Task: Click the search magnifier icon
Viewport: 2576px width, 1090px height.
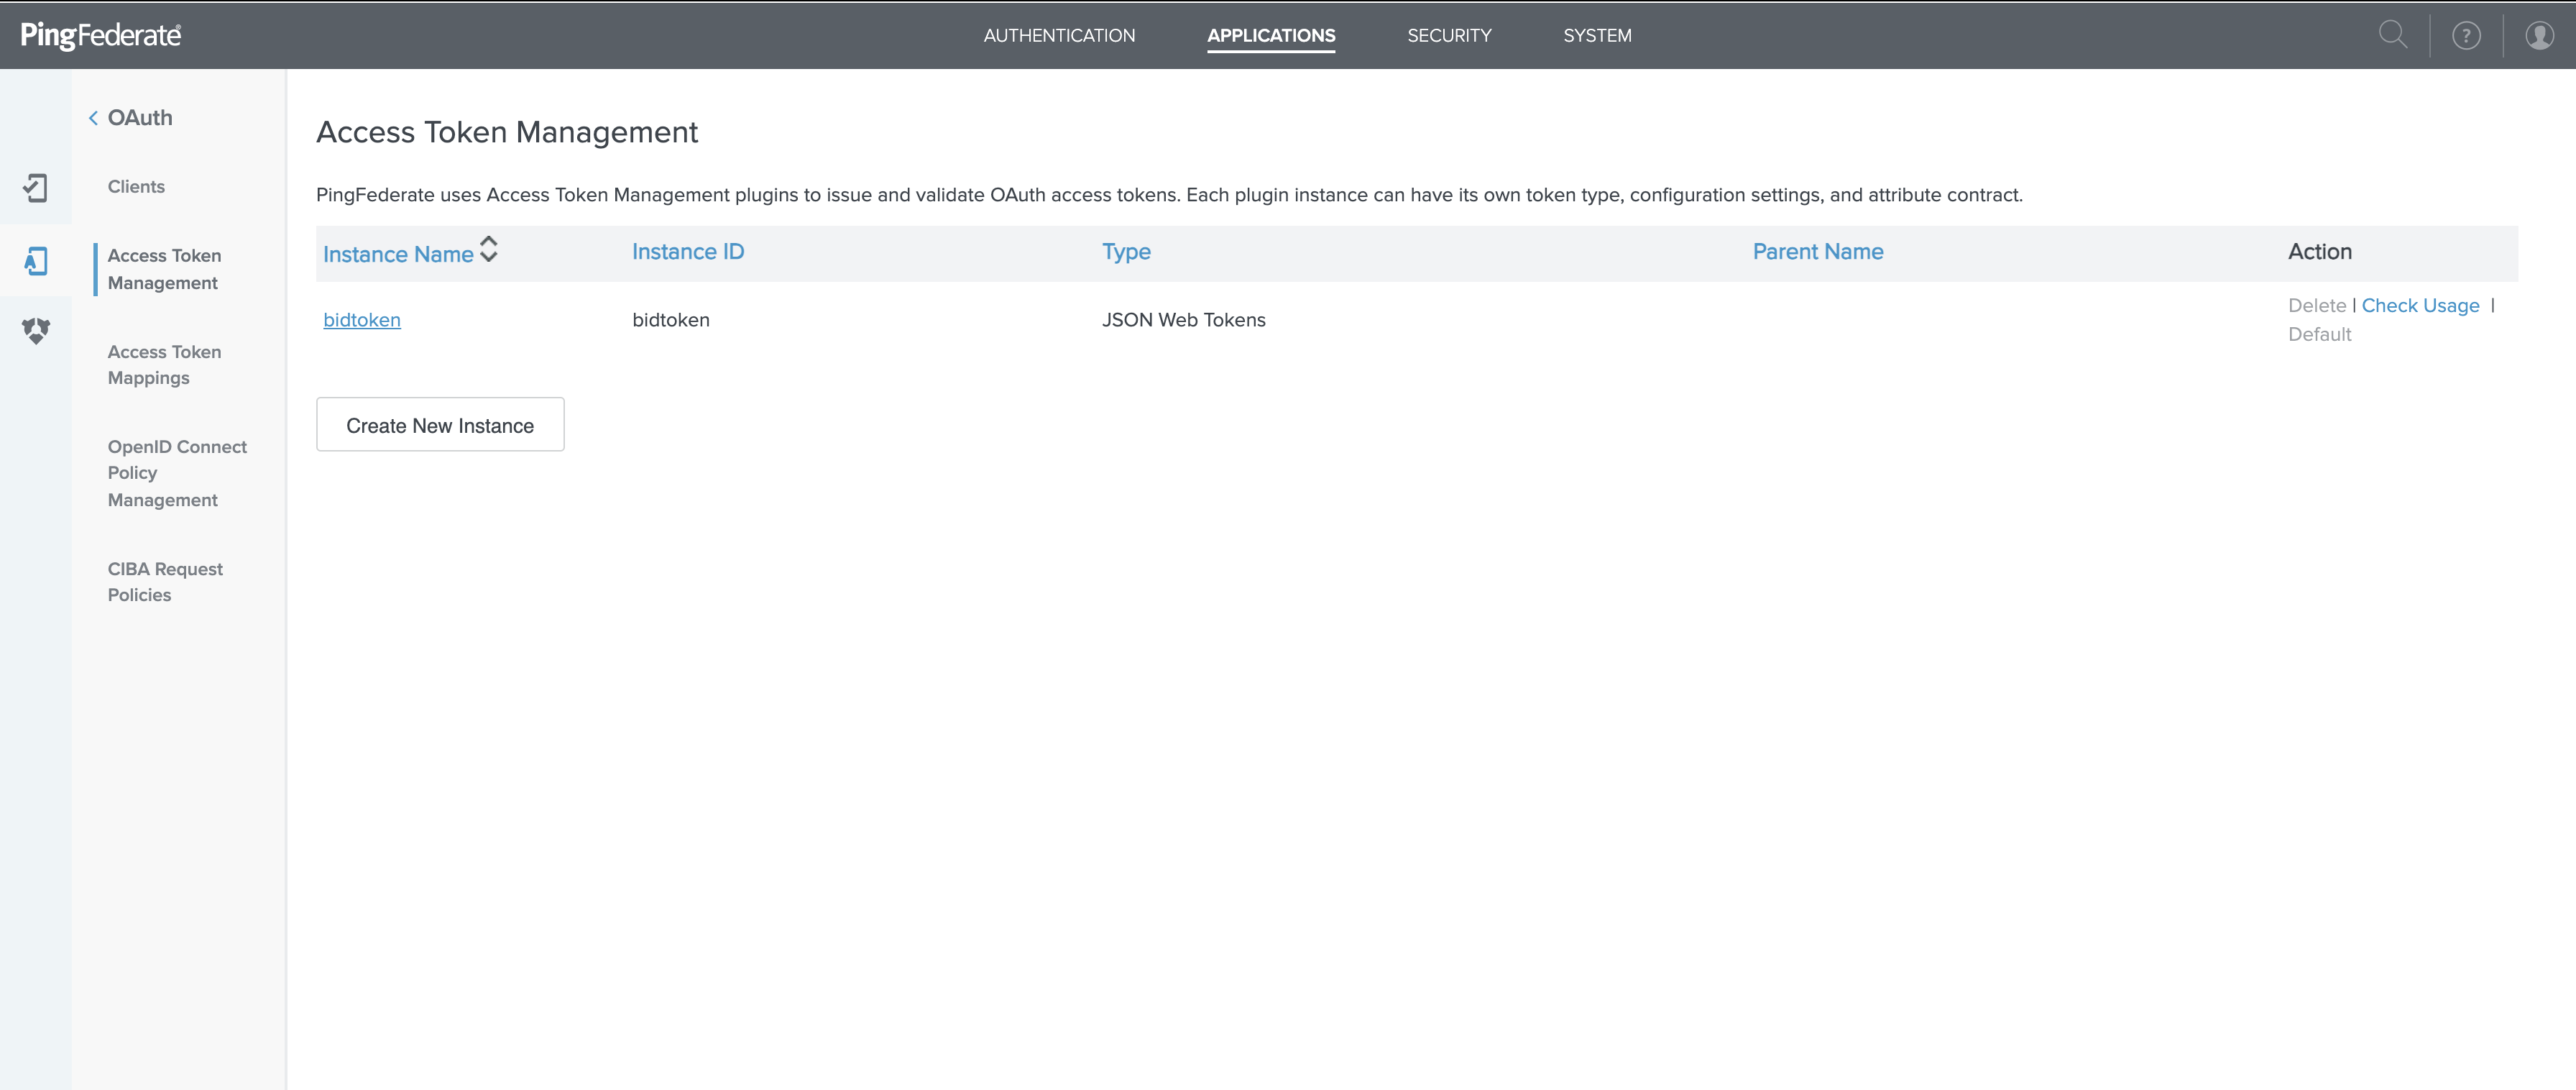Action: click(2392, 35)
